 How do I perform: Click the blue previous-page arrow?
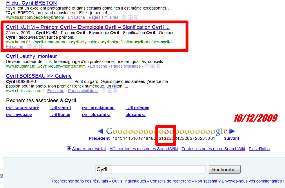pos(101,131)
